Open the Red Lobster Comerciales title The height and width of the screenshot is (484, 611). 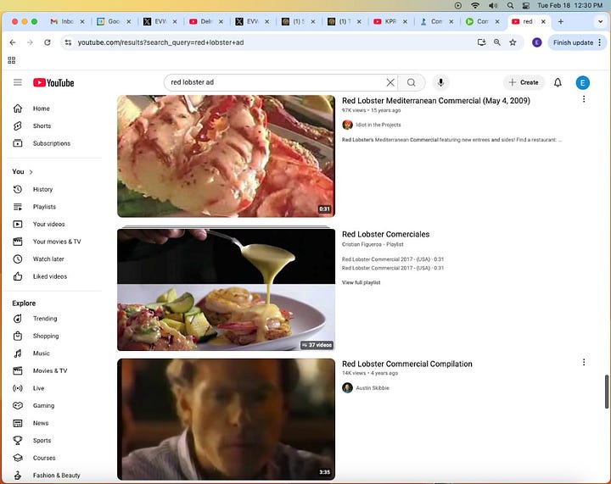[x=385, y=234]
